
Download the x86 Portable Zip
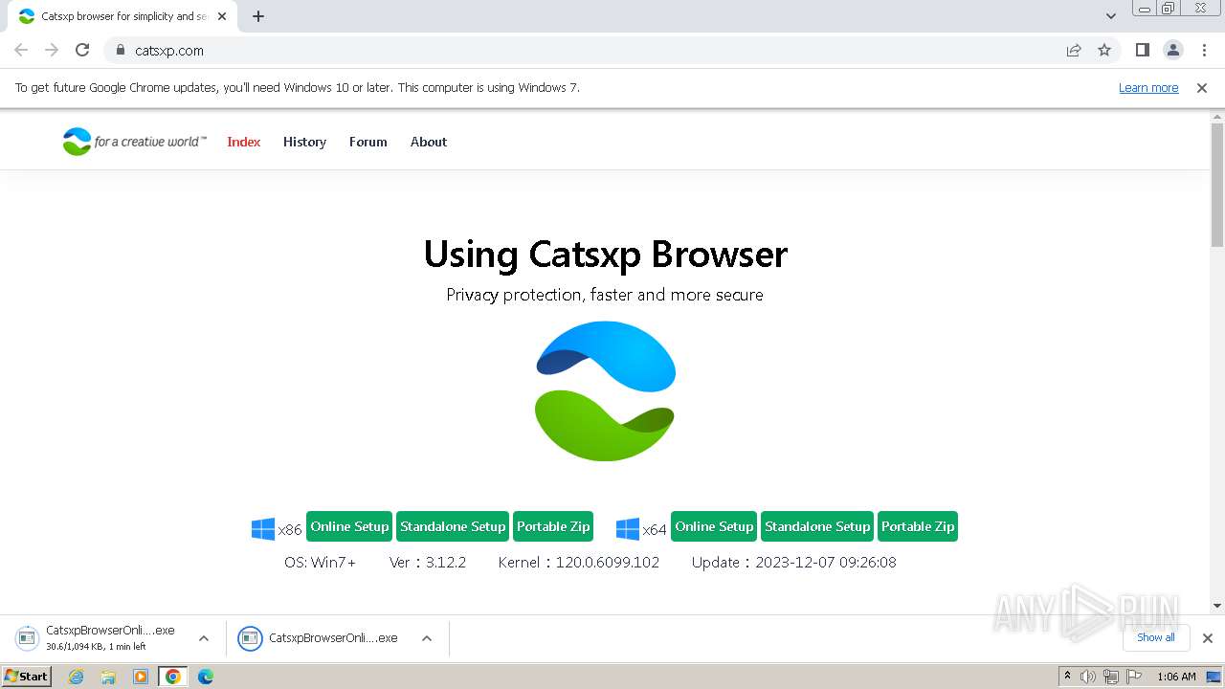click(553, 526)
